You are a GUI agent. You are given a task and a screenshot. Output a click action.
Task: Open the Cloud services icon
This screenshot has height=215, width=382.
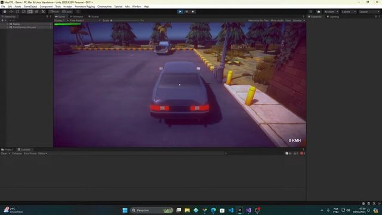coord(318,12)
